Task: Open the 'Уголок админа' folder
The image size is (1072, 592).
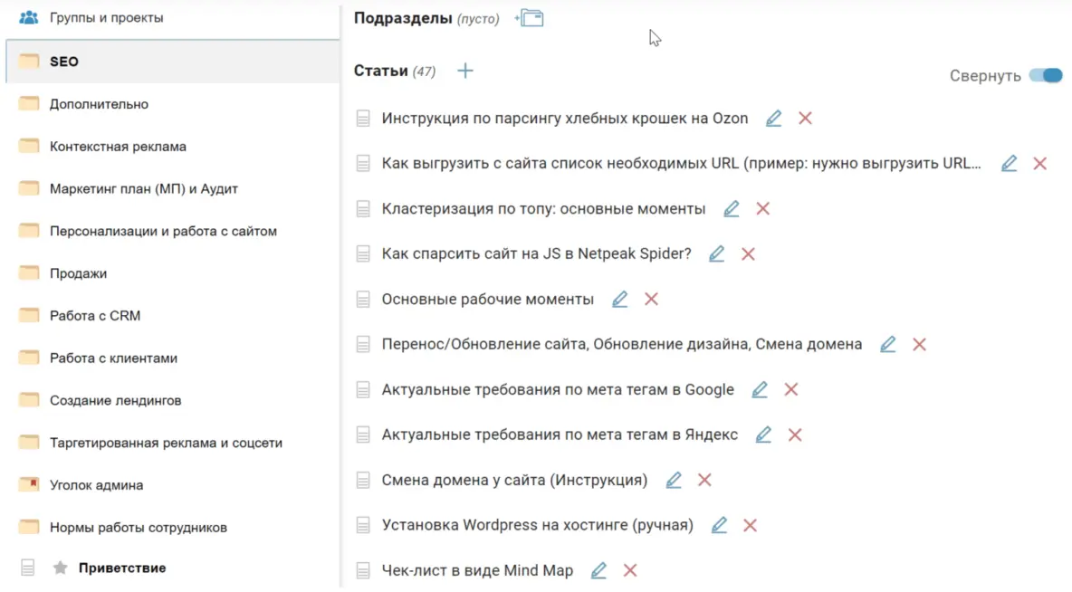Action: [96, 485]
